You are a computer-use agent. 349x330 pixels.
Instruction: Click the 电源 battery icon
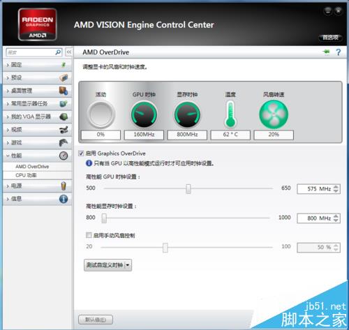click(x=64, y=186)
